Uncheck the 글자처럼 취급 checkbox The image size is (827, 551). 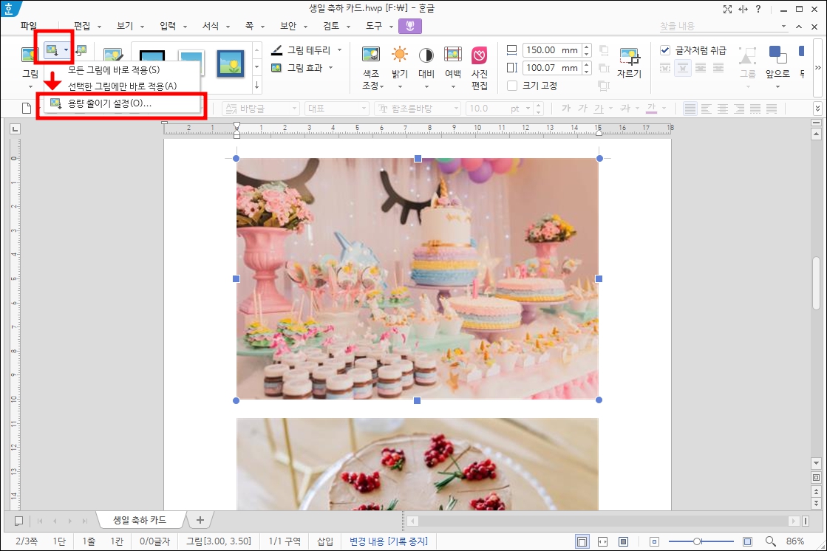coord(665,50)
